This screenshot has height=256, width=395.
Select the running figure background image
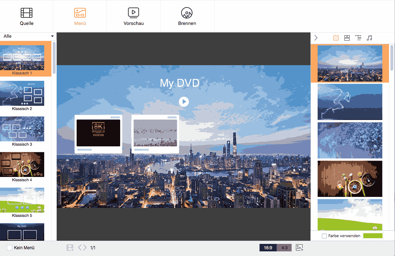(350, 102)
